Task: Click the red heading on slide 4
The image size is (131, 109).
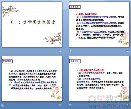Action: (x=90, y=70)
